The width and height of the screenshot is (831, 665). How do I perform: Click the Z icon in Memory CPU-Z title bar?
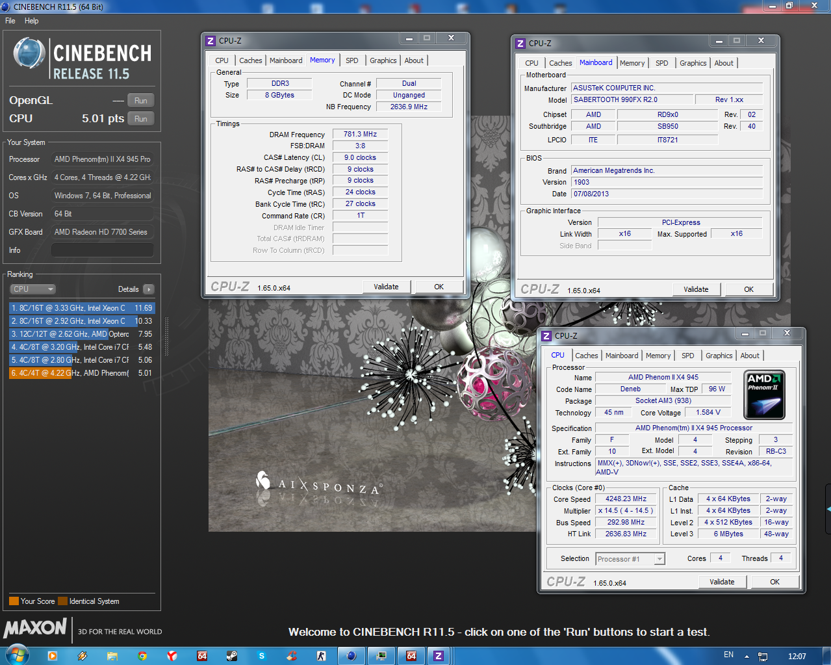(211, 41)
